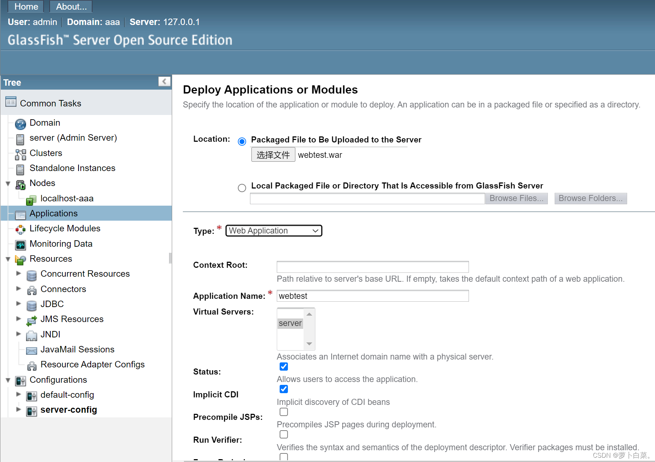Click the Resources folder icon

[20, 260]
